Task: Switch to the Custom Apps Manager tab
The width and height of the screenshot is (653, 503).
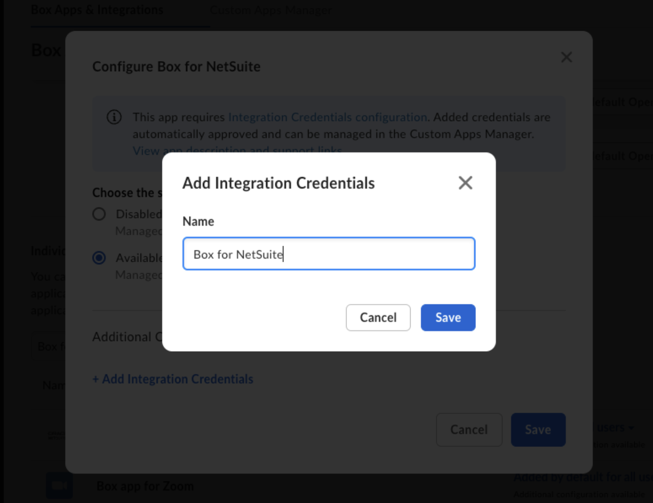Action: [x=270, y=10]
